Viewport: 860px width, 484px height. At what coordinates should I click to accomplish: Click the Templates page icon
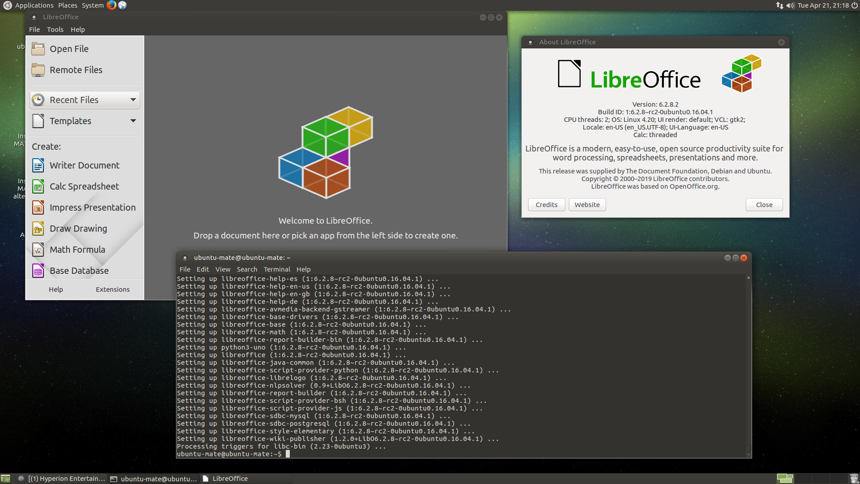point(38,121)
